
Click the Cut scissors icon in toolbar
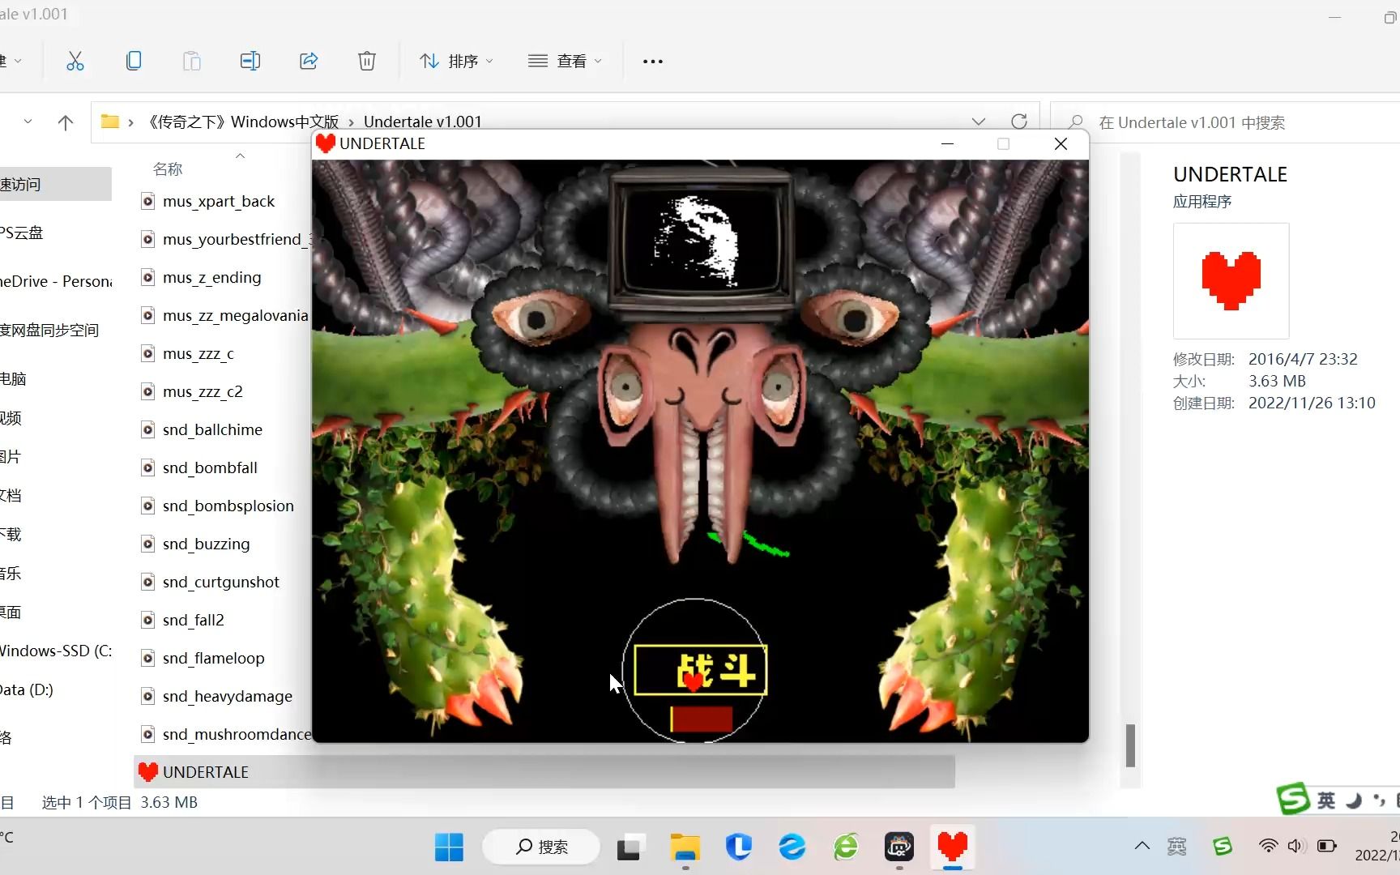(75, 61)
